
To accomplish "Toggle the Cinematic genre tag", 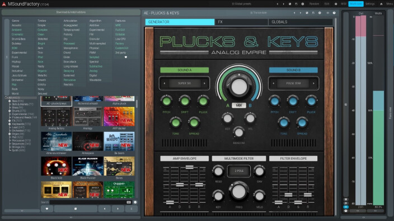I will (17, 35).
